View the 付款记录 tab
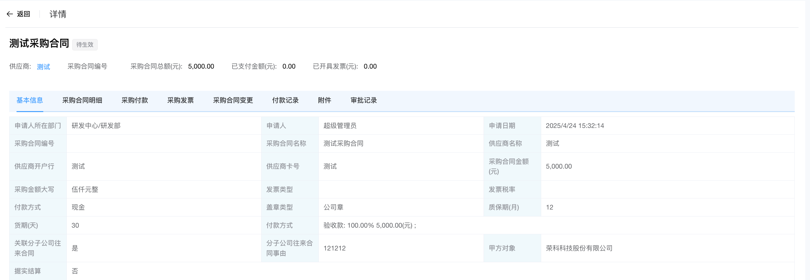The image size is (810, 280). [x=285, y=100]
